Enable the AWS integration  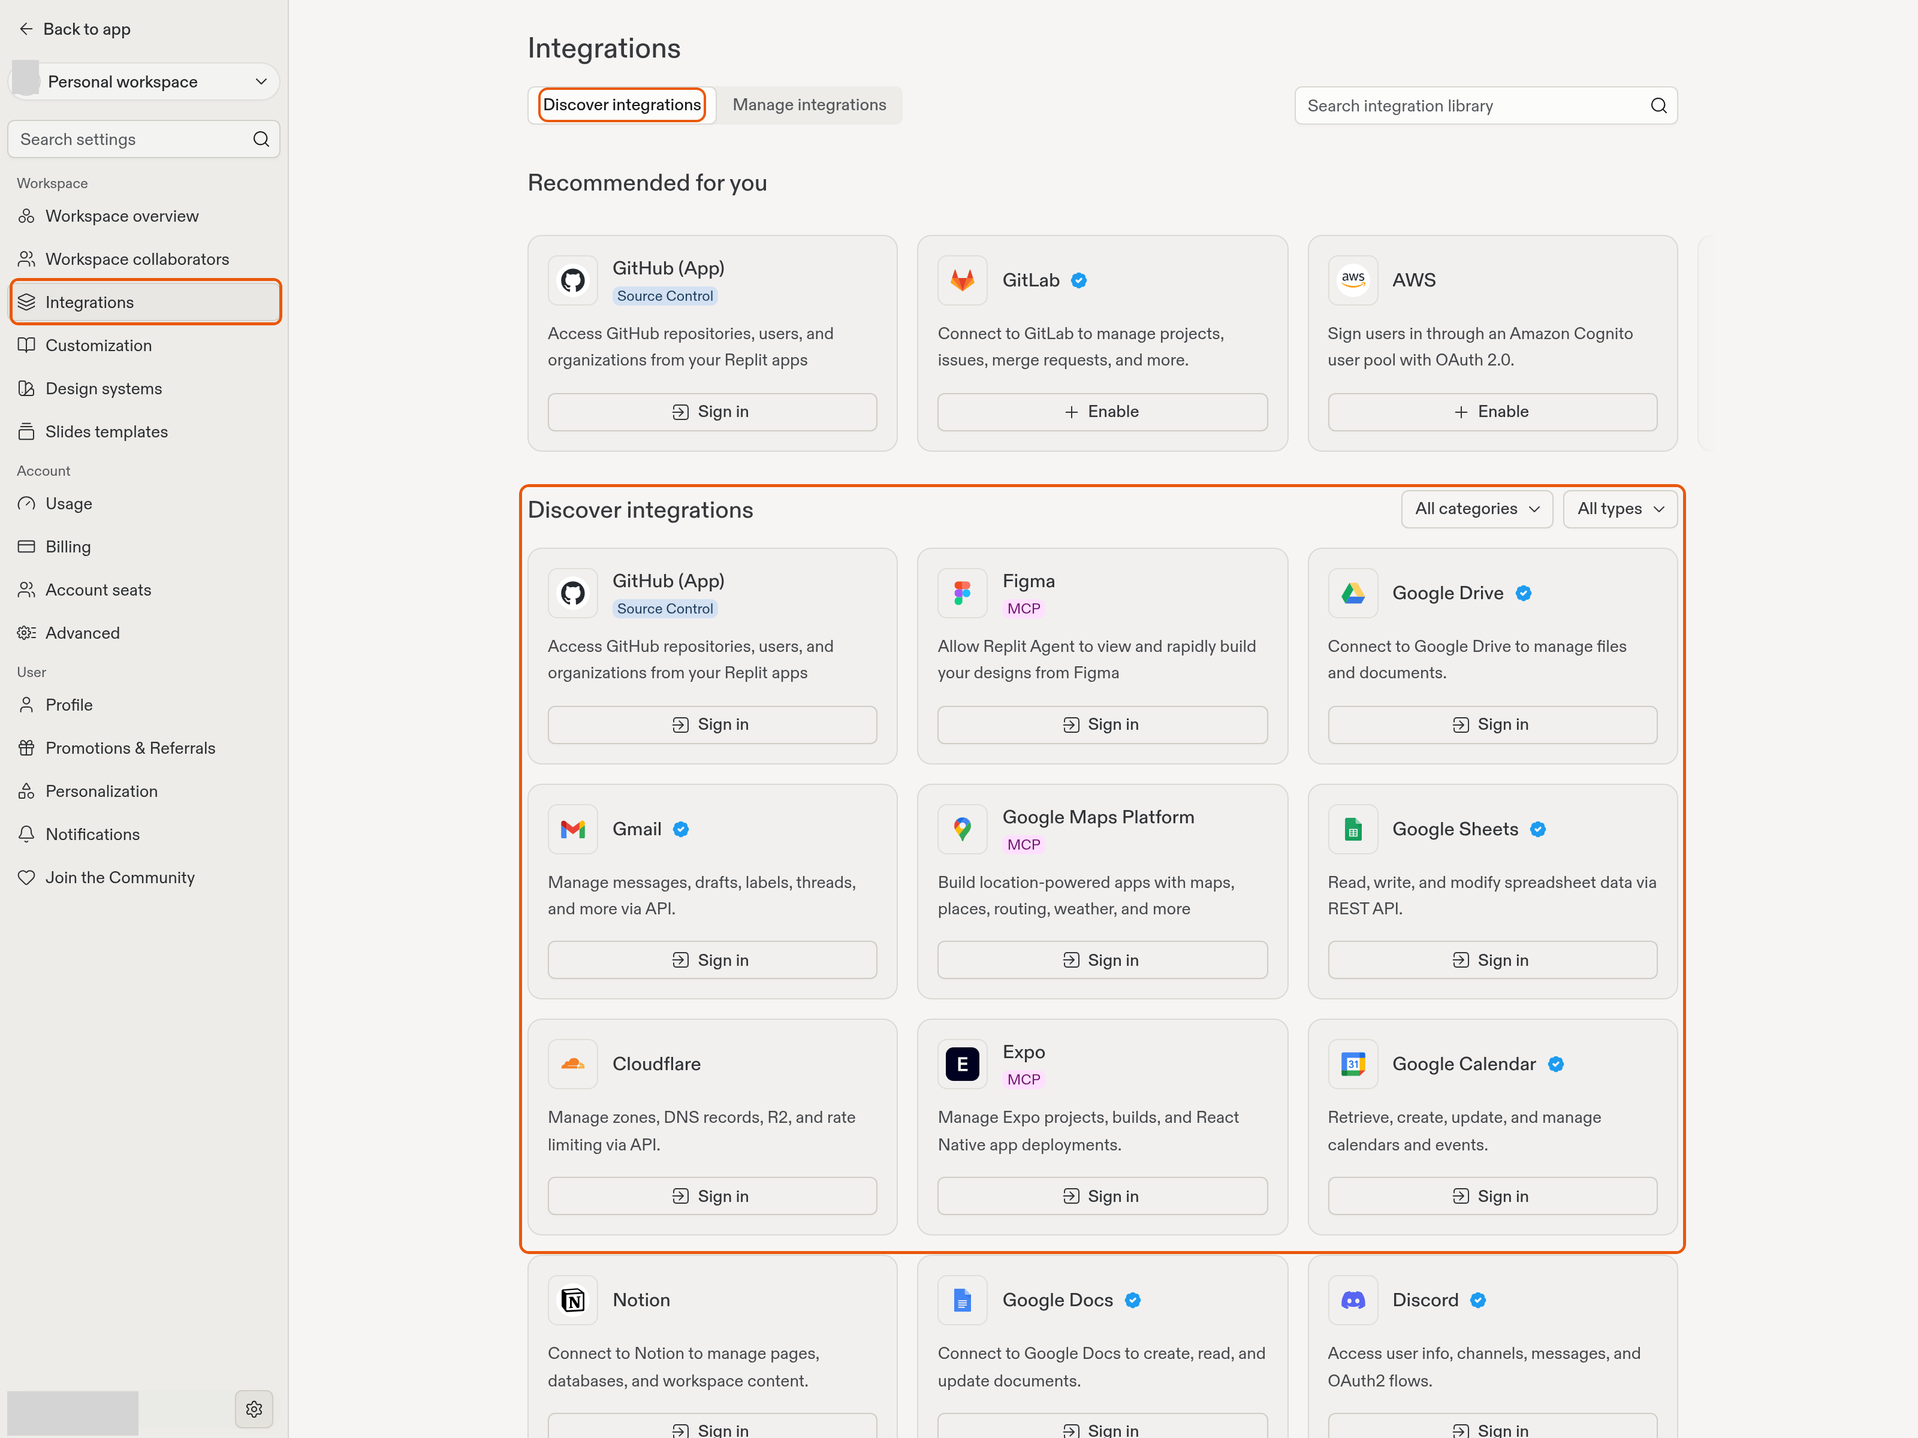click(1492, 412)
